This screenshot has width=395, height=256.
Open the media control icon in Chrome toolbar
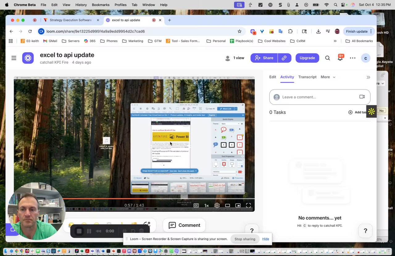tap(328, 31)
